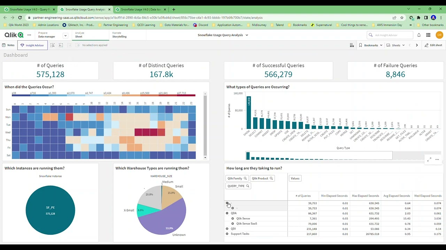Viewport: 446px width, 250px height.
Task: Click the Avg Elapsed Seconds column header
Action: pyautogui.click(x=397, y=196)
